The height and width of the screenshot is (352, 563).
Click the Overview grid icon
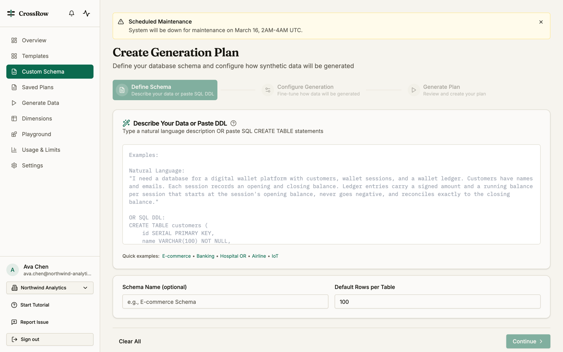pyautogui.click(x=14, y=40)
